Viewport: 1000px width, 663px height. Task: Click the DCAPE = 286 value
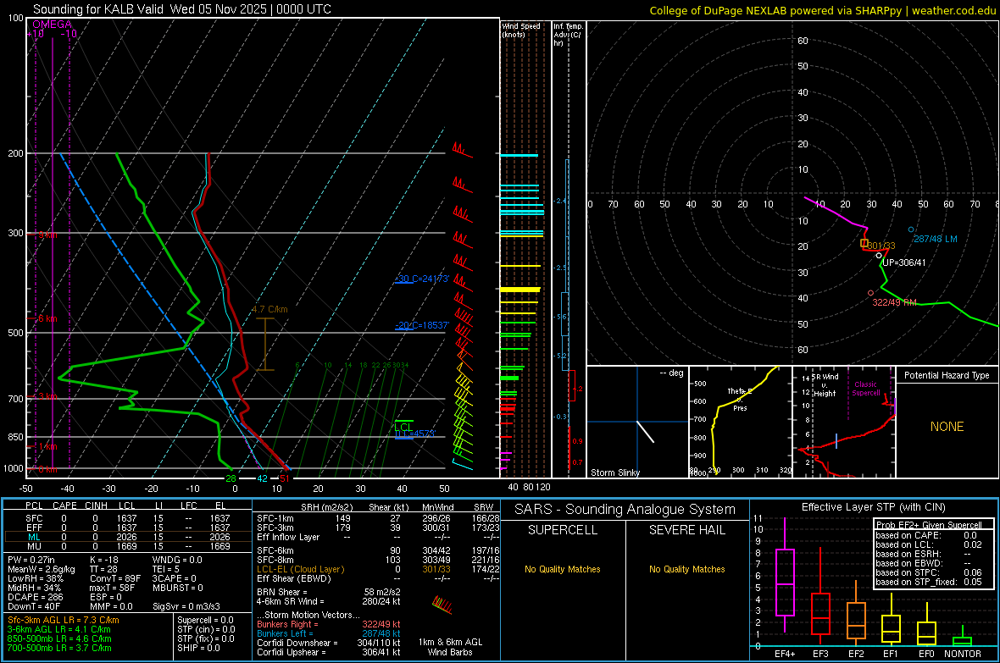35,597
